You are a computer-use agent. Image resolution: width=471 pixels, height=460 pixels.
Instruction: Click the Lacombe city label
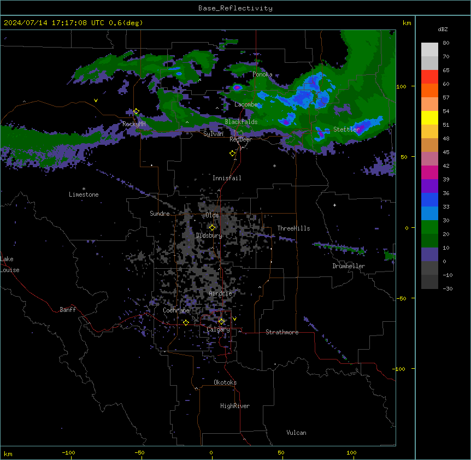click(246, 104)
